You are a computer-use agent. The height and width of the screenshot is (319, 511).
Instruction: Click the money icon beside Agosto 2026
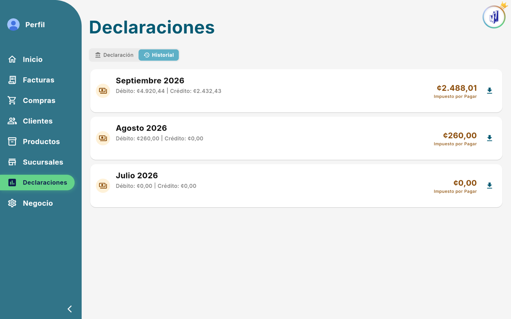click(103, 138)
